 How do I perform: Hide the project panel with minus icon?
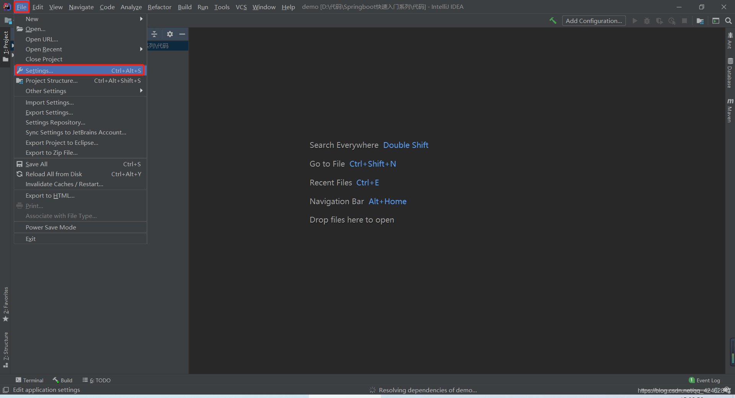click(182, 34)
